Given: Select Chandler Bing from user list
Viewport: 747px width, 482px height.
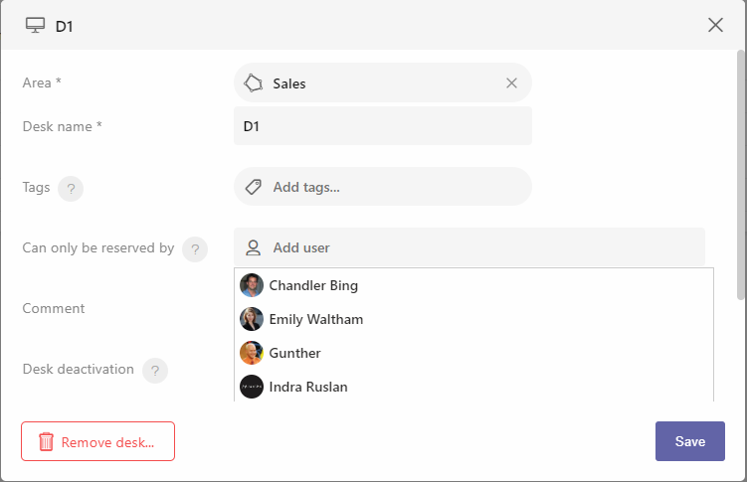Looking at the screenshot, I should 474,285.
